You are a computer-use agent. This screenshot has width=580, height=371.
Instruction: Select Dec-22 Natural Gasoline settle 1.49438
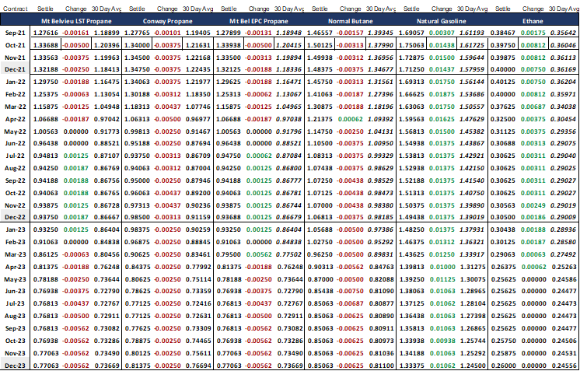pyautogui.click(x=411, y=217)
